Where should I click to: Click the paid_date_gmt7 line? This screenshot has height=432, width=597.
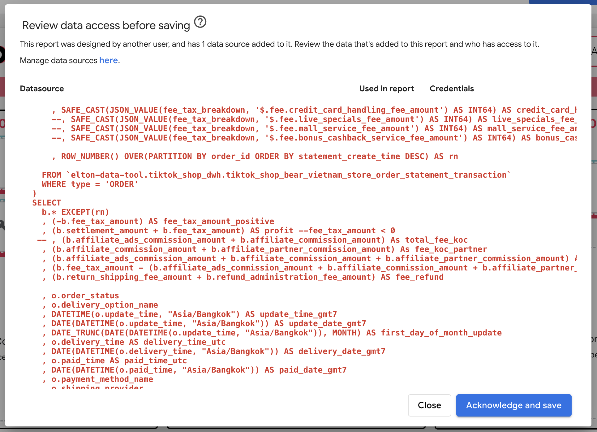click(x=194, y=370)
